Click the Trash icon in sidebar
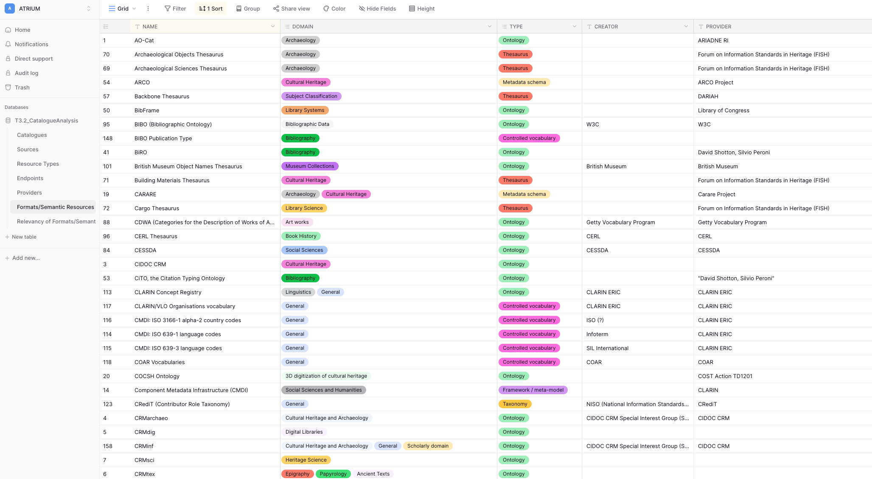Viewport: 872px width, 479px height. [8, 87]
